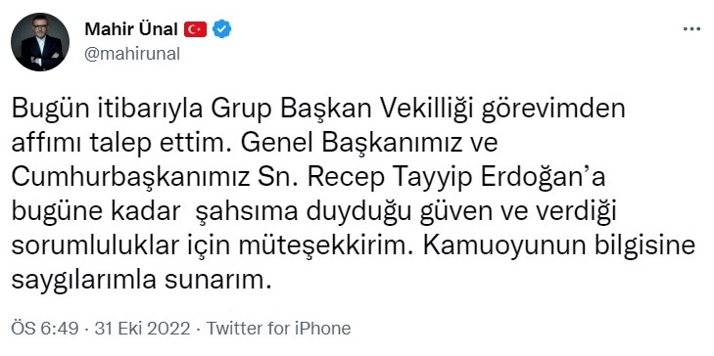The width and height of the screenshot is (714, 356).
Task: Visit the @mahirunal handle
Action: click(x=132, y=54)
